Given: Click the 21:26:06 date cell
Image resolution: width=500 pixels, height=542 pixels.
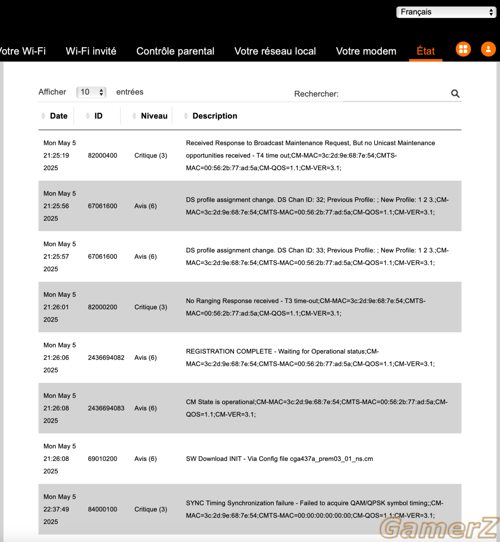Looking at the screenshot, I should [60, 358].
